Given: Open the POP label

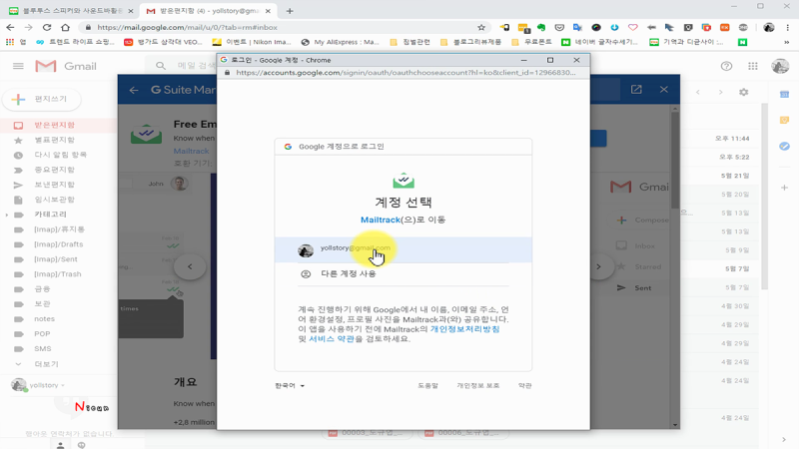Looking at the screenshot, I should point(42,334).
